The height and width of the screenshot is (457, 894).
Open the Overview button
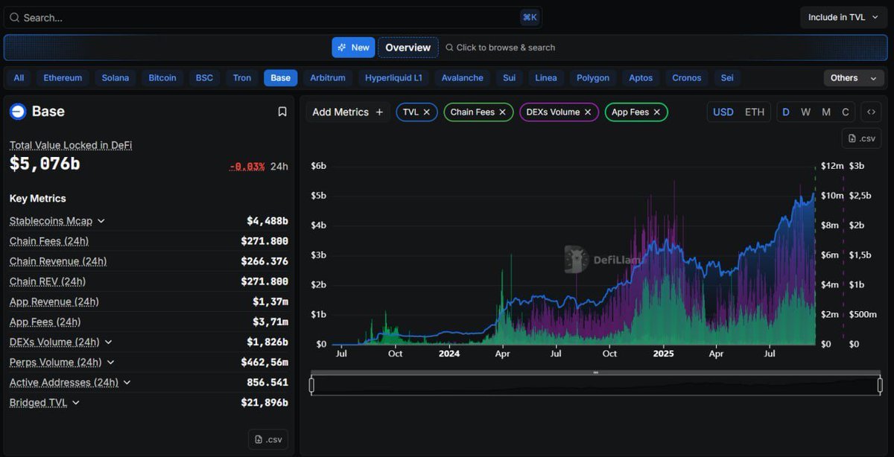[x=408, y=47]
